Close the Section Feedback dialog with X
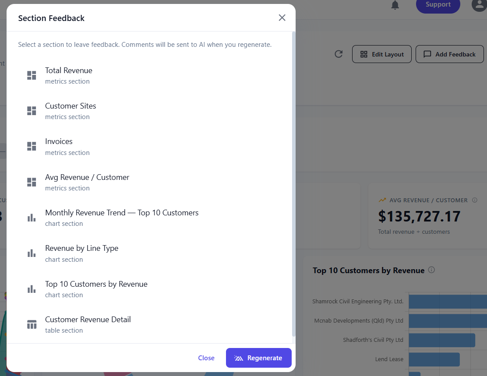The height and width of the screenshot is (376, 487). 282,18
